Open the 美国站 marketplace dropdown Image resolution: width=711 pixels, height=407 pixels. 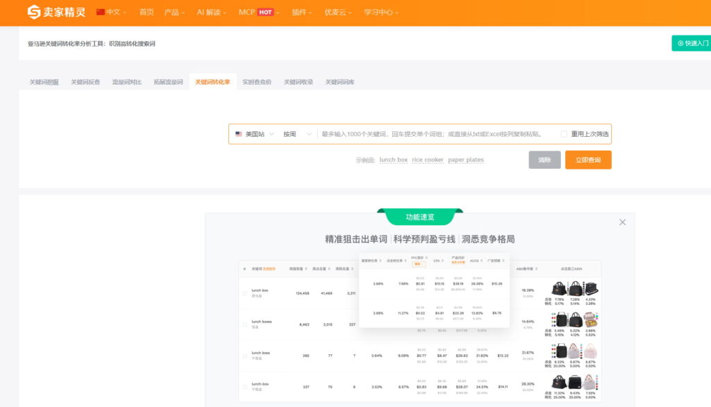pos(255,134)
